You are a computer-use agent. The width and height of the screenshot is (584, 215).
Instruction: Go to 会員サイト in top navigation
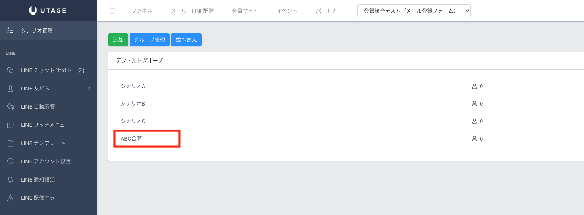click(245, 11)
